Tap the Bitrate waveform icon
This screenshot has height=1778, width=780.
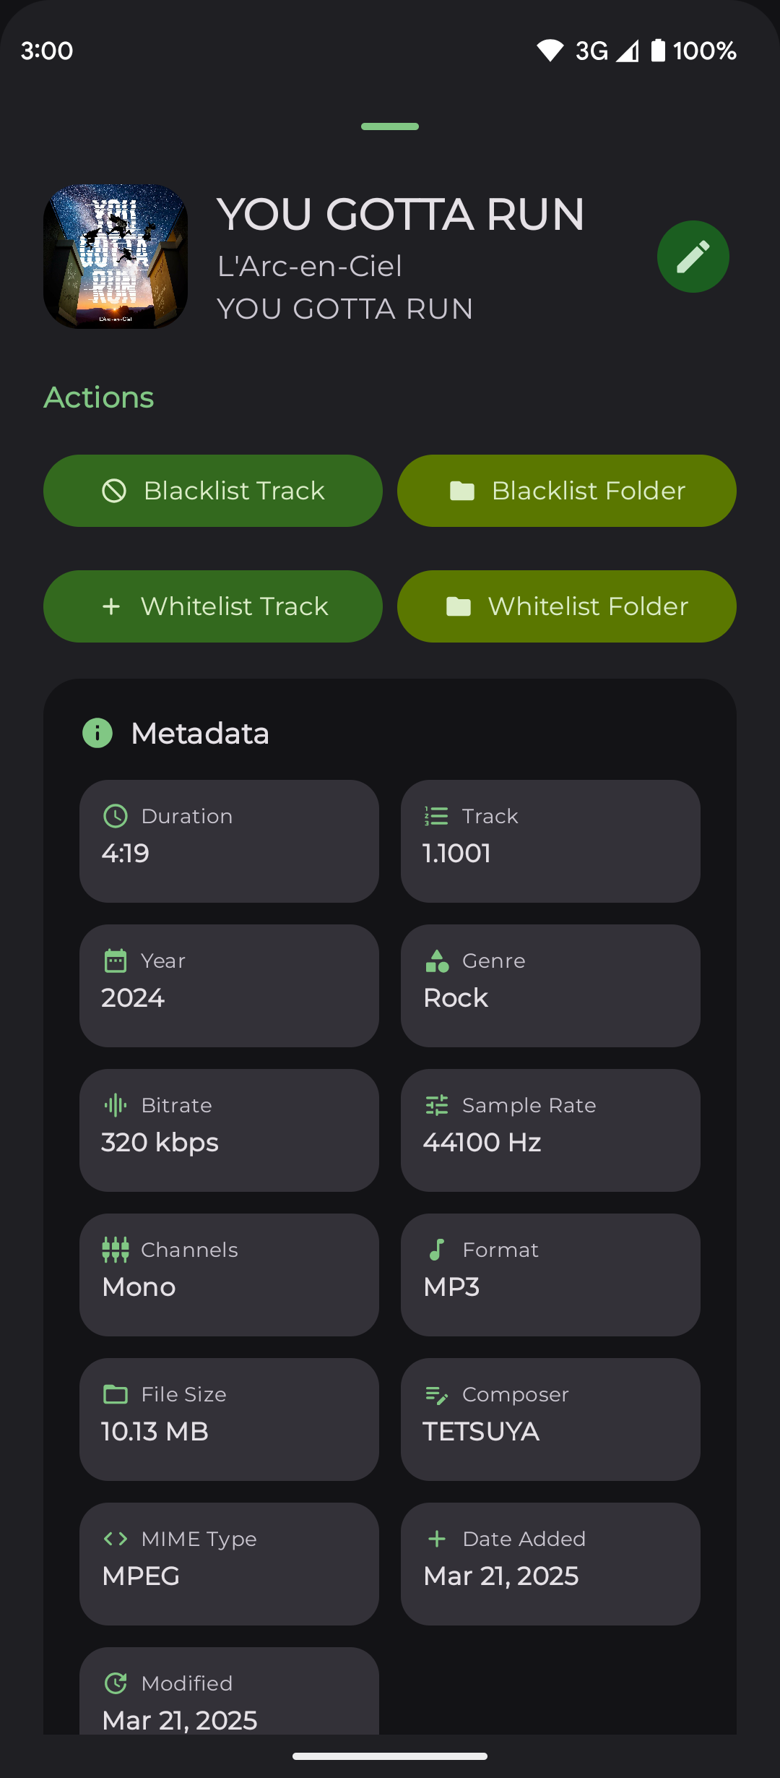[116, 1105]
